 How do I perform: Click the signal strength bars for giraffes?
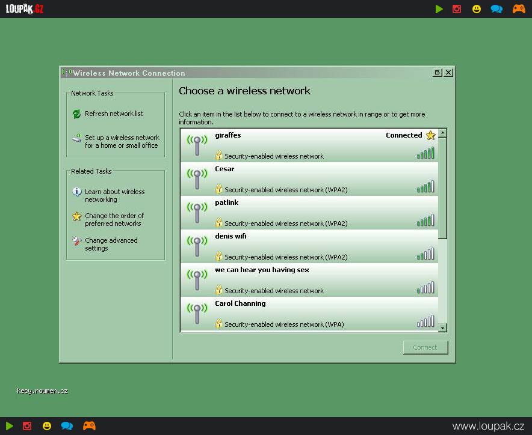pyautogui.click(x=425, y=153)
